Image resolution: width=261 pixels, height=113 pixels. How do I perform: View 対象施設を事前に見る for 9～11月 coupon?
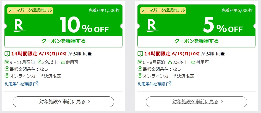click(x=63, y=102)
